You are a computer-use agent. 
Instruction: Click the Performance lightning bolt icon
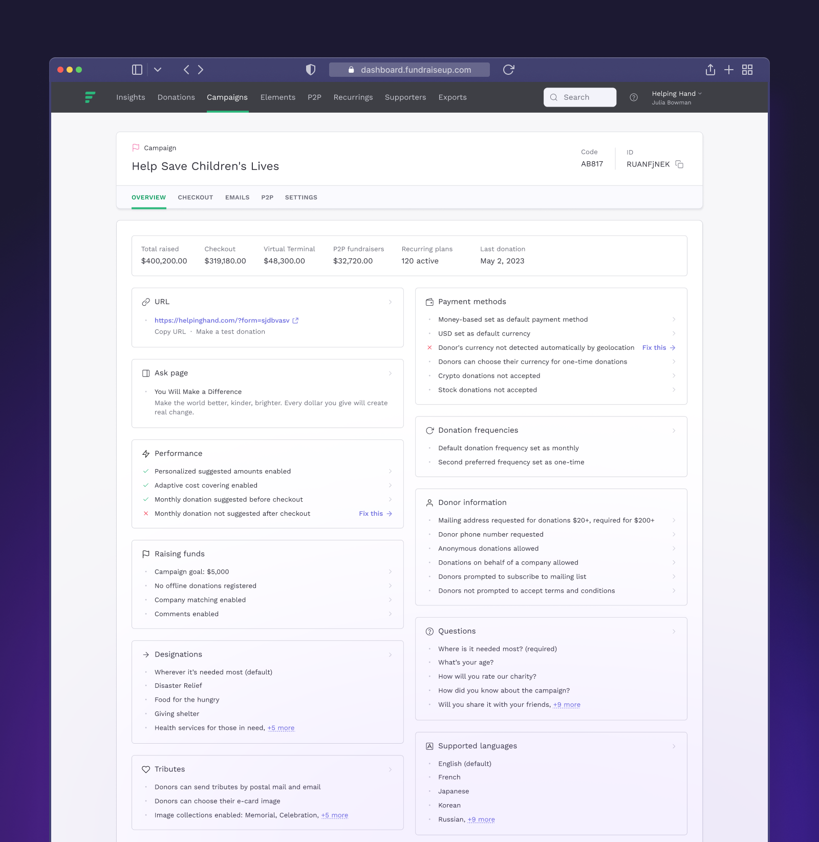(x=146, y=454)
